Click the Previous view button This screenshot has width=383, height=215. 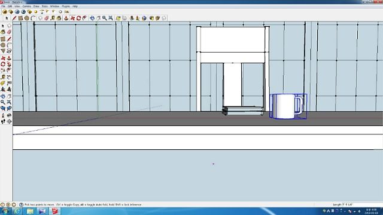3,108
